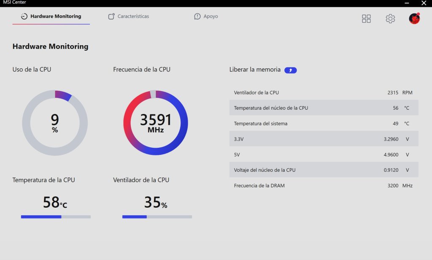Click the Liberar la memoria boost button
This screenshot has height=260, width=432.
point(290,70)
